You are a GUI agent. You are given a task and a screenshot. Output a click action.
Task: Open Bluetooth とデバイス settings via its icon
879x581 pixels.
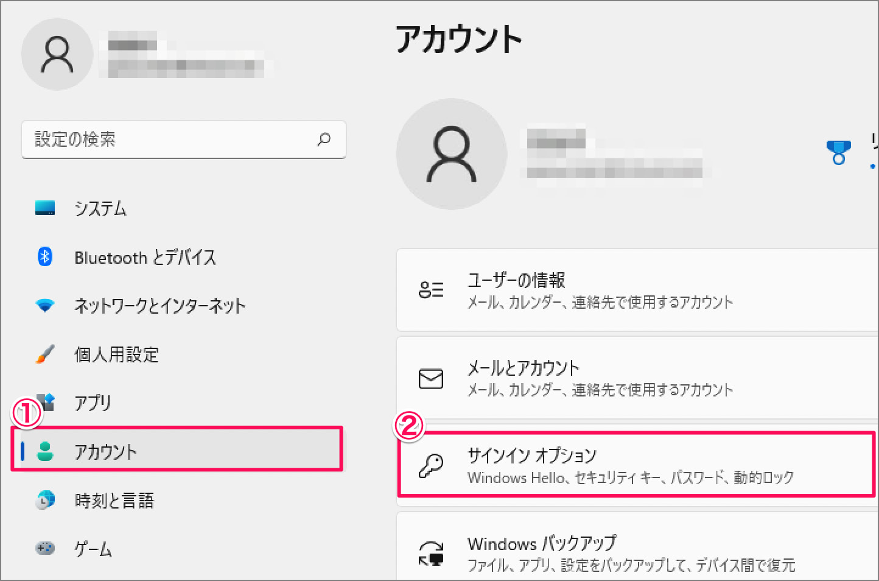coord(44,257)
